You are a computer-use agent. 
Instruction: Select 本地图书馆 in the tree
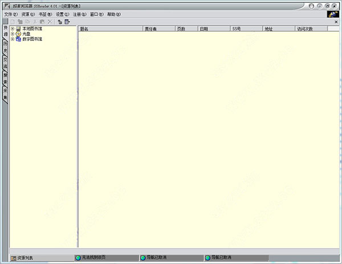(32, 29)
